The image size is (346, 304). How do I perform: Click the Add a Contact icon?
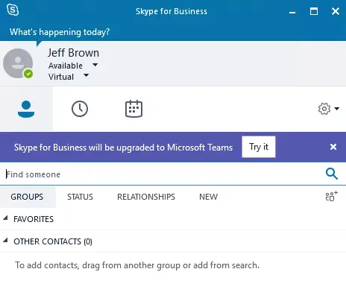(332, 196)
